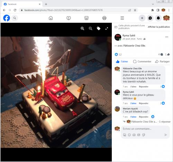Go to the Home feed icon
Screen dimensions: 173x162
(x=51, y=18)
